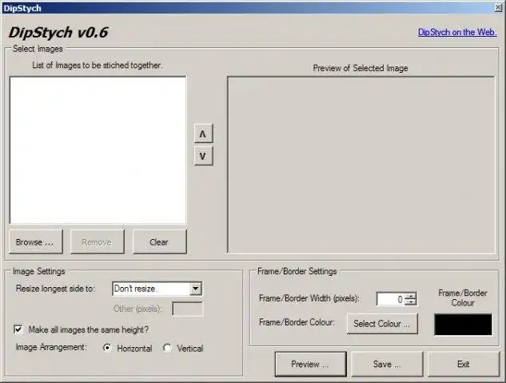Close the DipStych window

(499, 8)
